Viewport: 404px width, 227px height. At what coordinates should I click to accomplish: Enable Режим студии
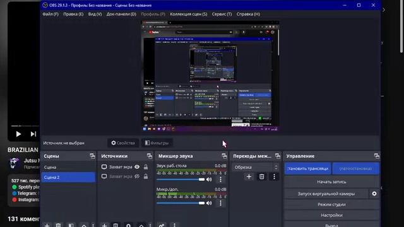(331, 204)
